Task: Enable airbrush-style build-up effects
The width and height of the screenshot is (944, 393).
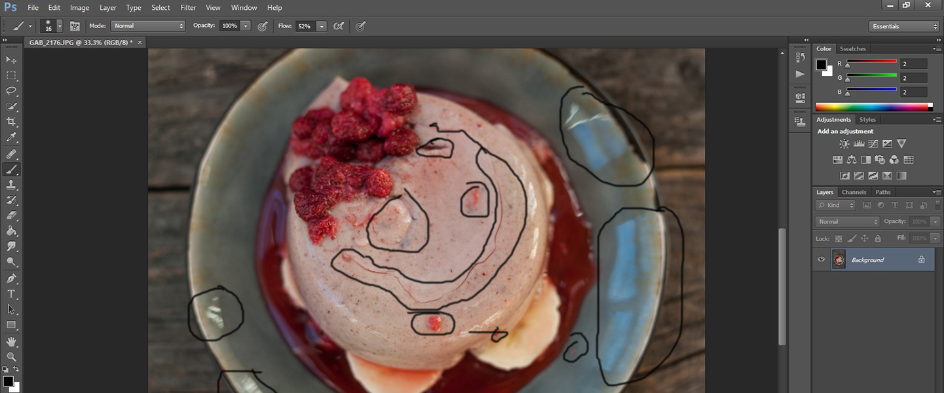Action: 339,26
